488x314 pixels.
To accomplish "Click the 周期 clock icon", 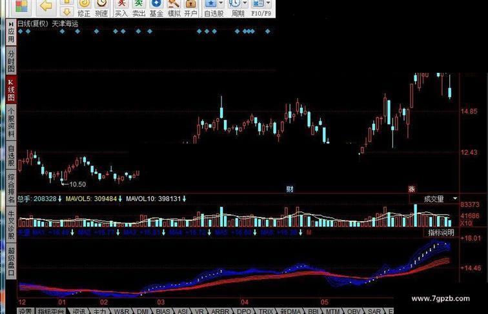I will 235,4.
